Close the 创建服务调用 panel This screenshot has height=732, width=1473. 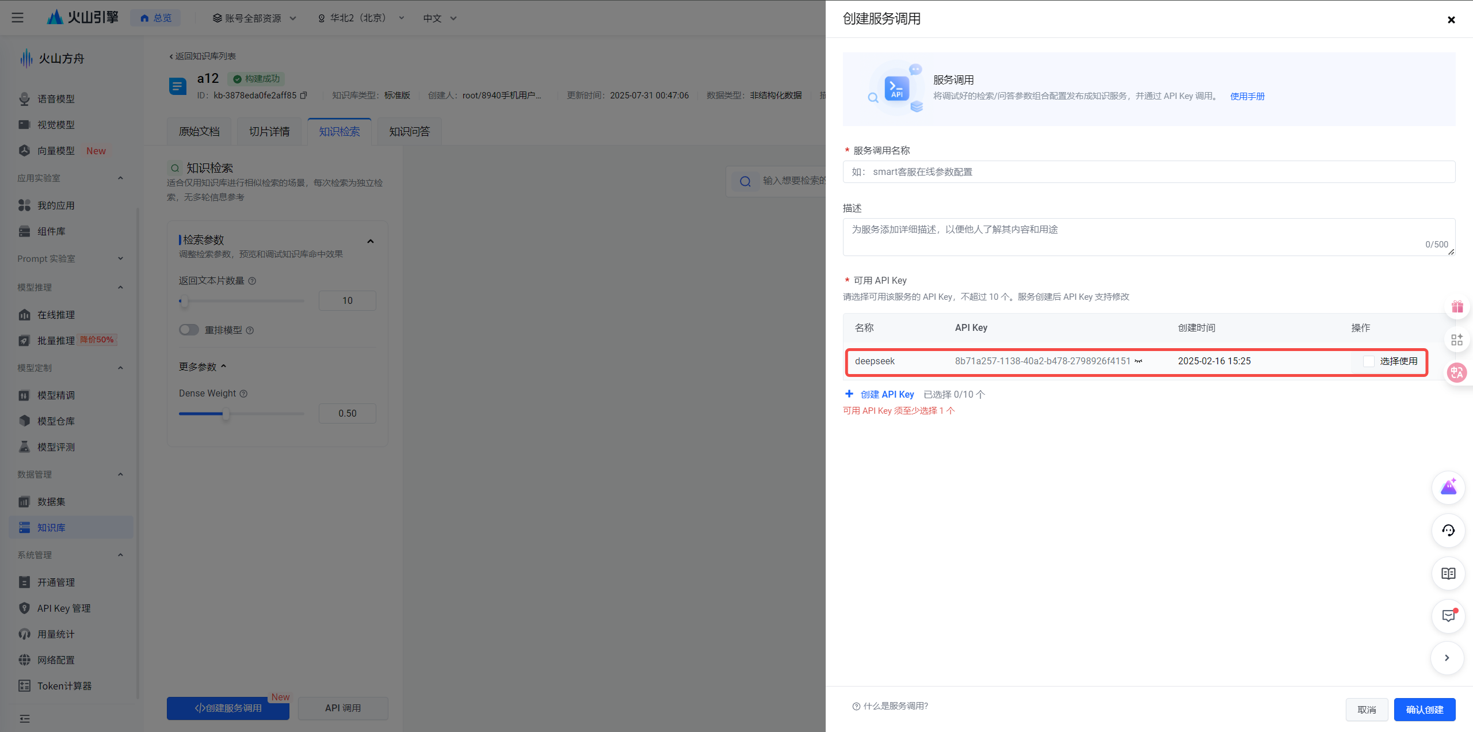(x=1451, y=20)
